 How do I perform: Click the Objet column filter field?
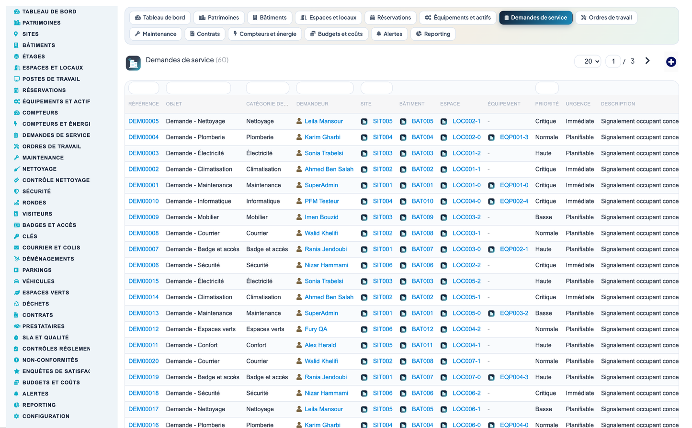[x=198, y=88]
